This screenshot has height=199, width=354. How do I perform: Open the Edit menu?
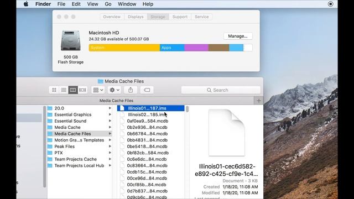pos(76,4)
